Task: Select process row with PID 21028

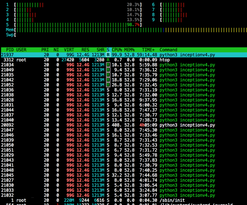Action: 123,100
